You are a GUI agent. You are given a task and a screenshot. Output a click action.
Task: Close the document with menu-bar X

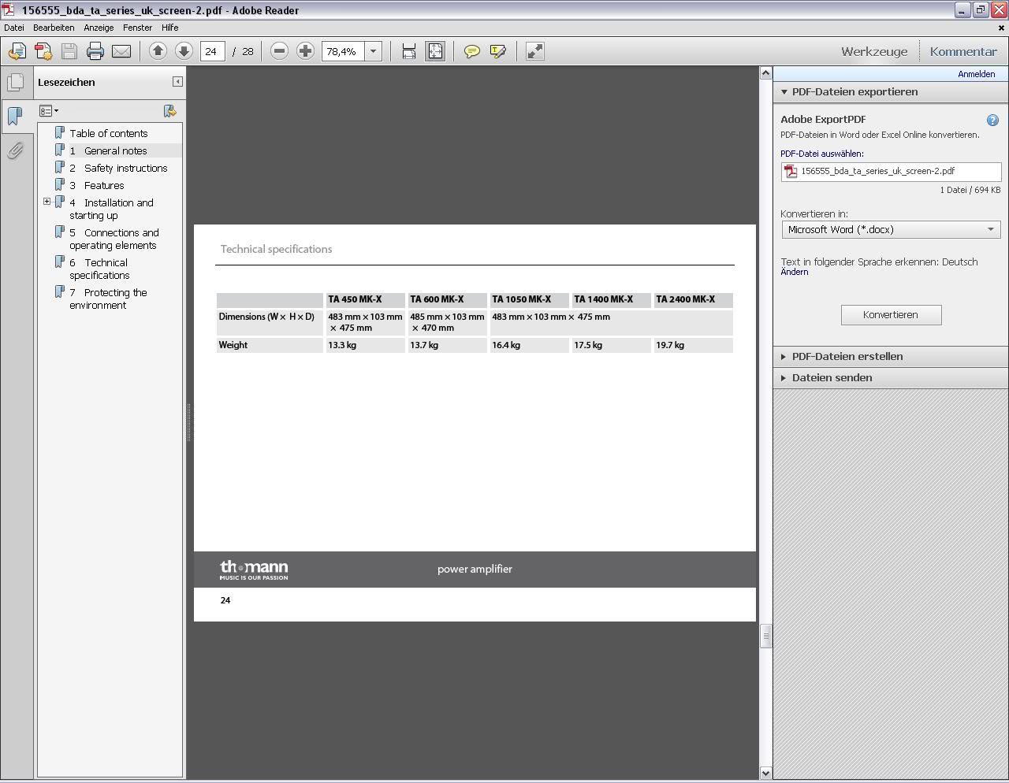coord(1001,28)
